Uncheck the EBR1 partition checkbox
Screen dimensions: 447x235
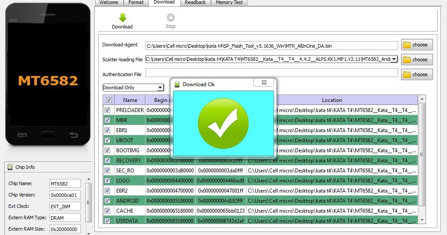pos(107,130)
